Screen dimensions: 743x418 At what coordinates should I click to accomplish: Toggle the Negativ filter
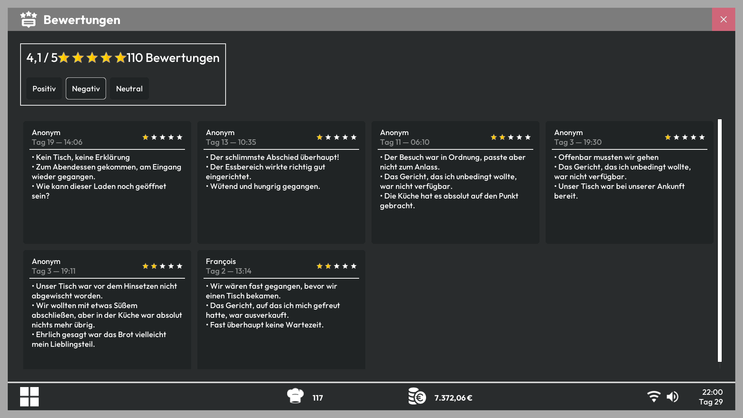[x=86, y=89]
